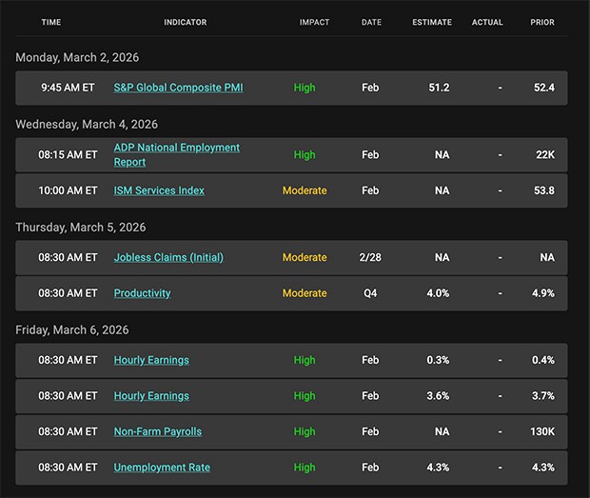Image resolution: width=590 pixels, height=498 pixels.
Task: Click the PRIOR column header
Action: 542,22
